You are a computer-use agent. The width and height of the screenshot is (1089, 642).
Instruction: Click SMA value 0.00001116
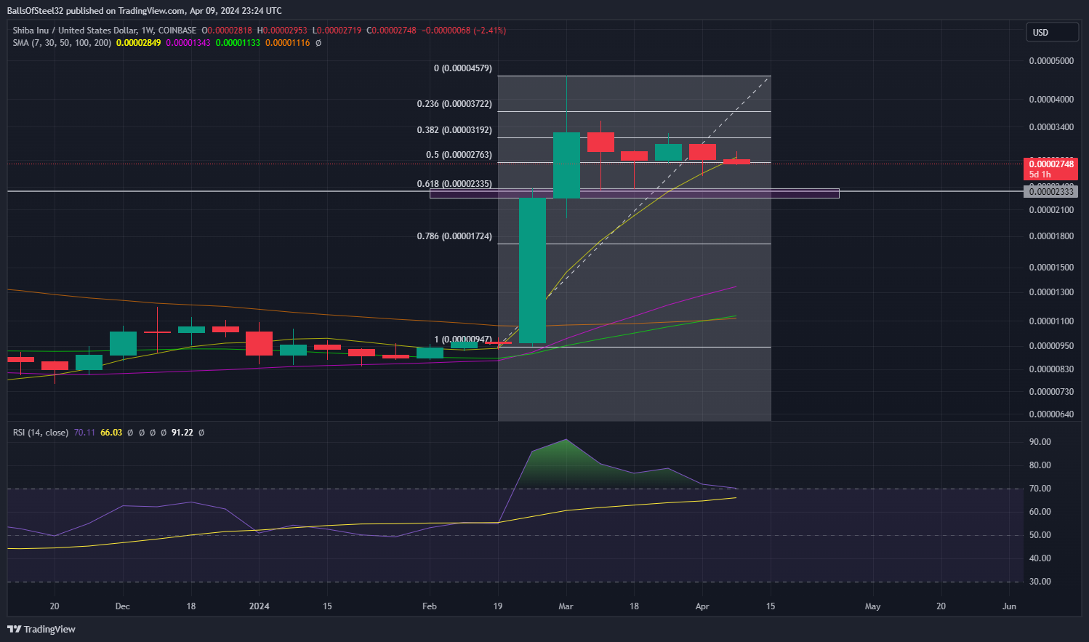click(x=287, y=43)
